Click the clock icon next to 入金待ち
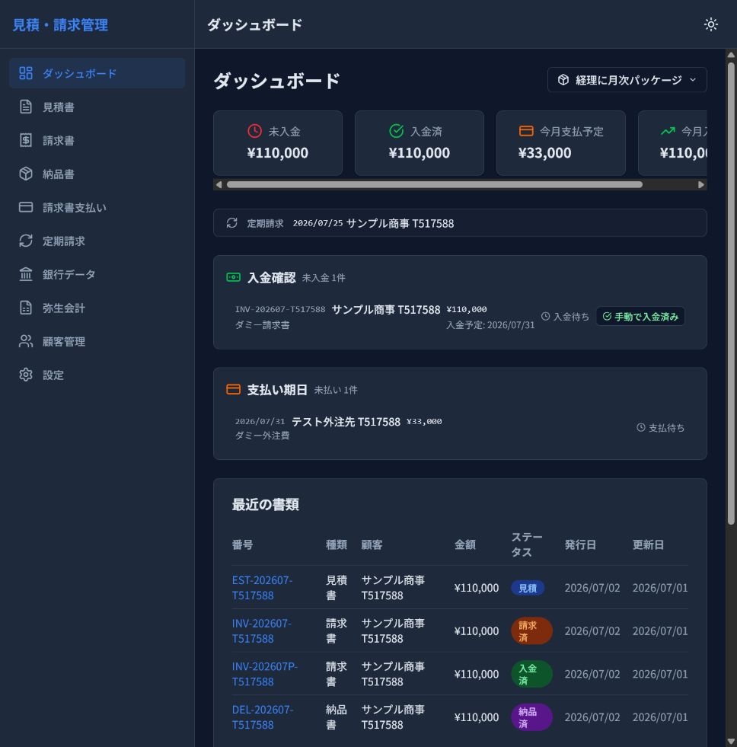 [x=545, y=316]
